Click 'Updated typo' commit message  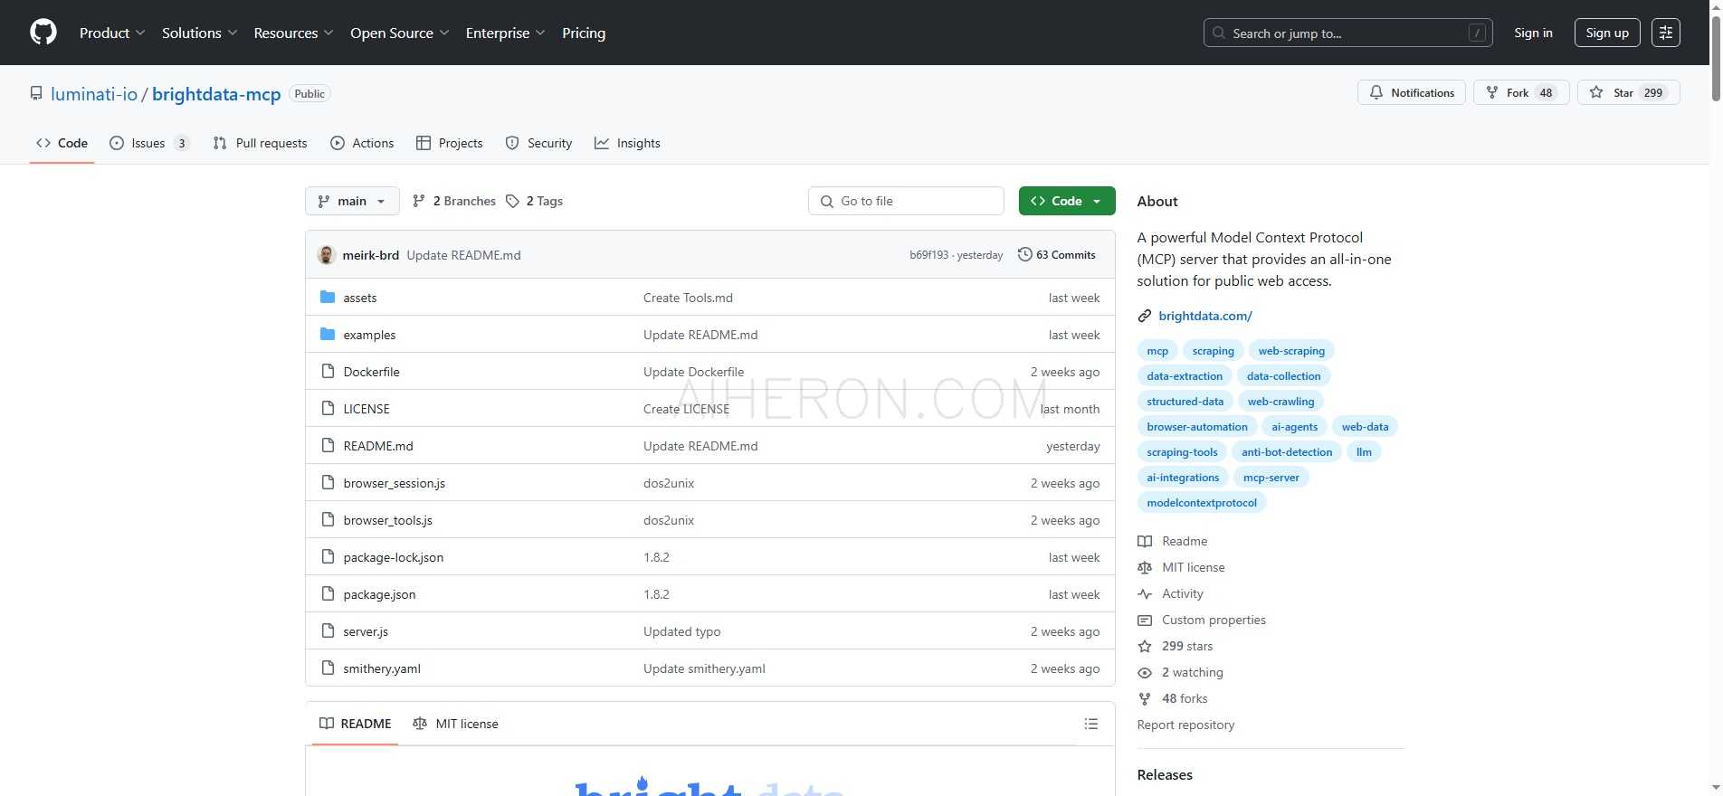click(x=681, y=631)
